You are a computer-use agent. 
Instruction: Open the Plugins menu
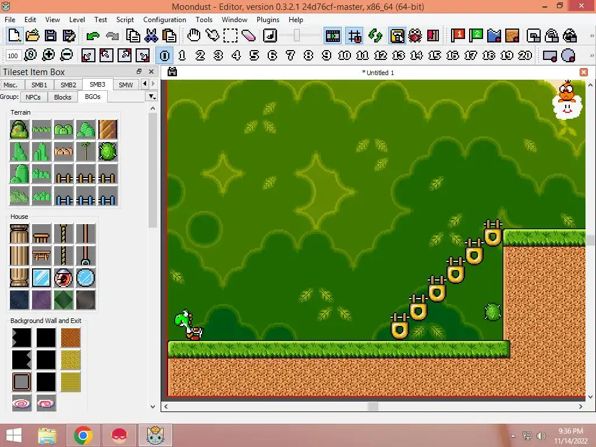click(x=268, y=20)
